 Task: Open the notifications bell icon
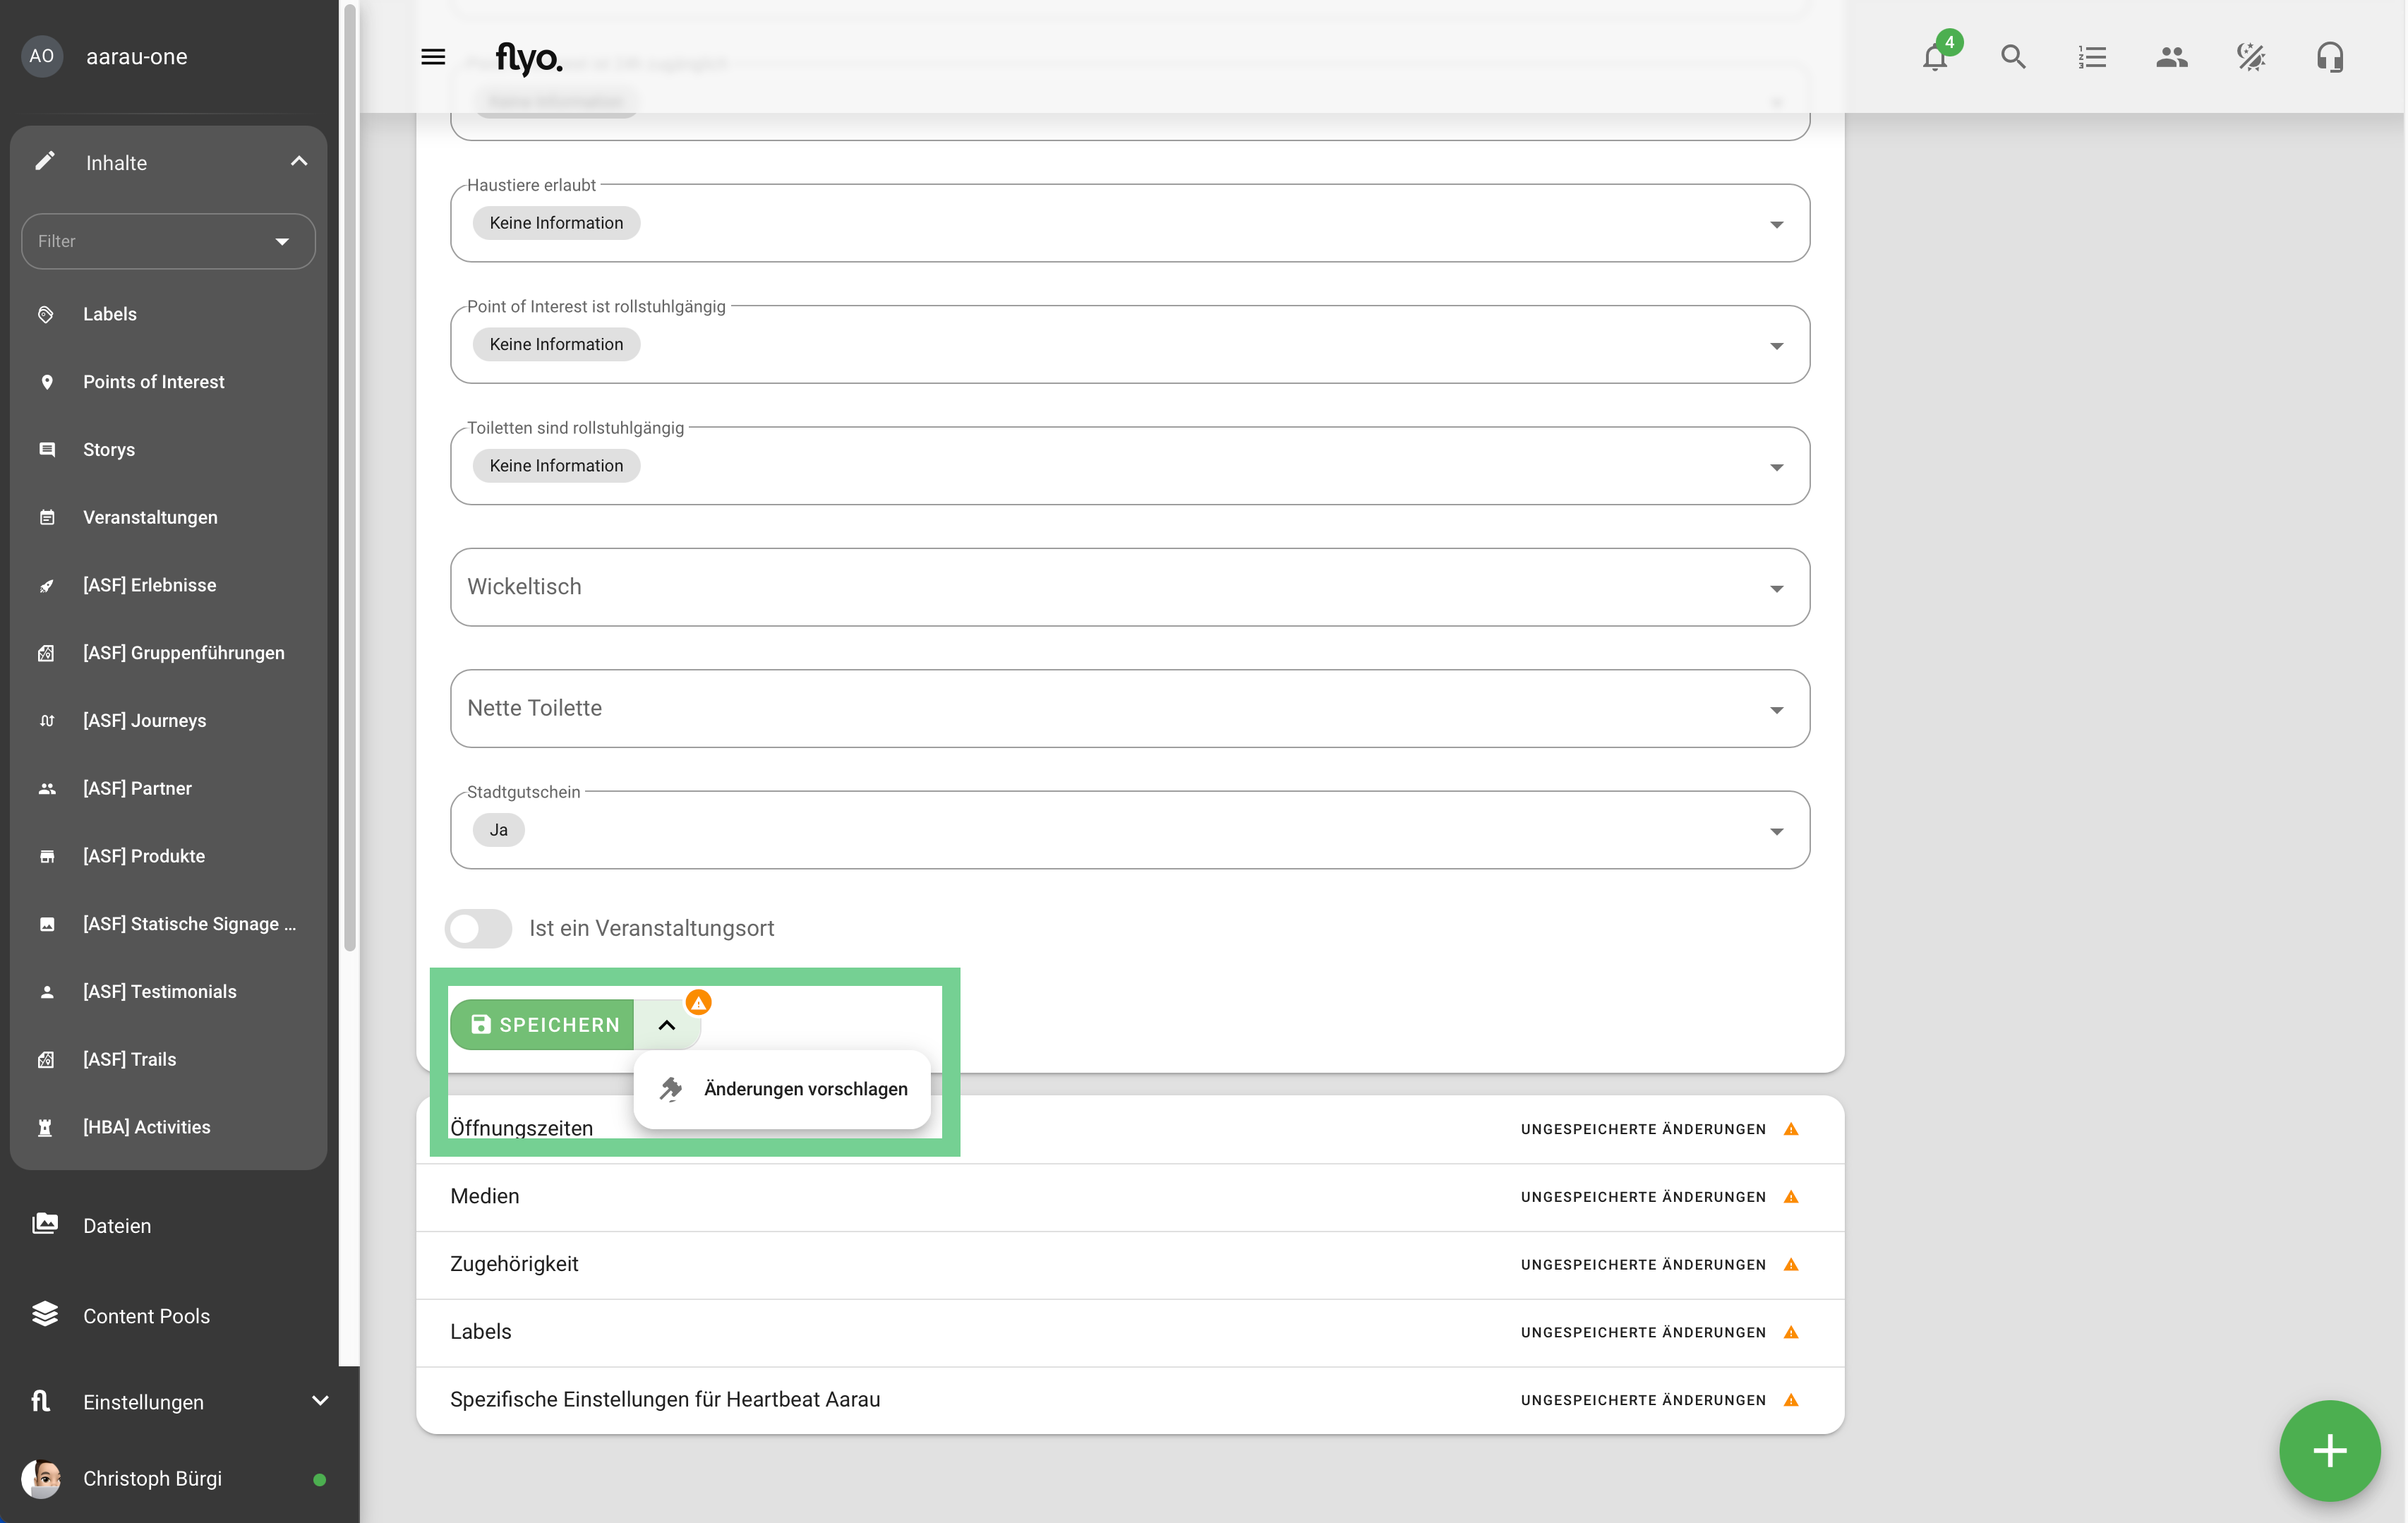click(x=1934, y=57)
